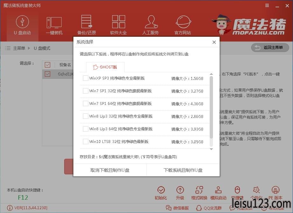Image resolution: width=293 pixels, height=213 pixels.
Task: Open the hamburger menu in the title bar
Action: [x=267, y=6]
